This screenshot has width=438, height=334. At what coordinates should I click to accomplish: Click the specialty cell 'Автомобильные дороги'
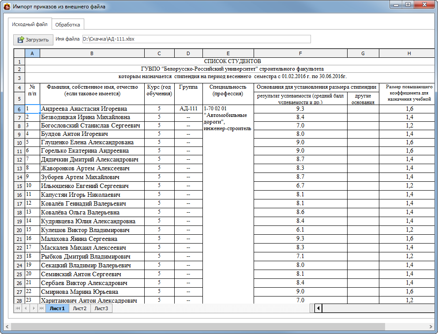pos(228,204)
